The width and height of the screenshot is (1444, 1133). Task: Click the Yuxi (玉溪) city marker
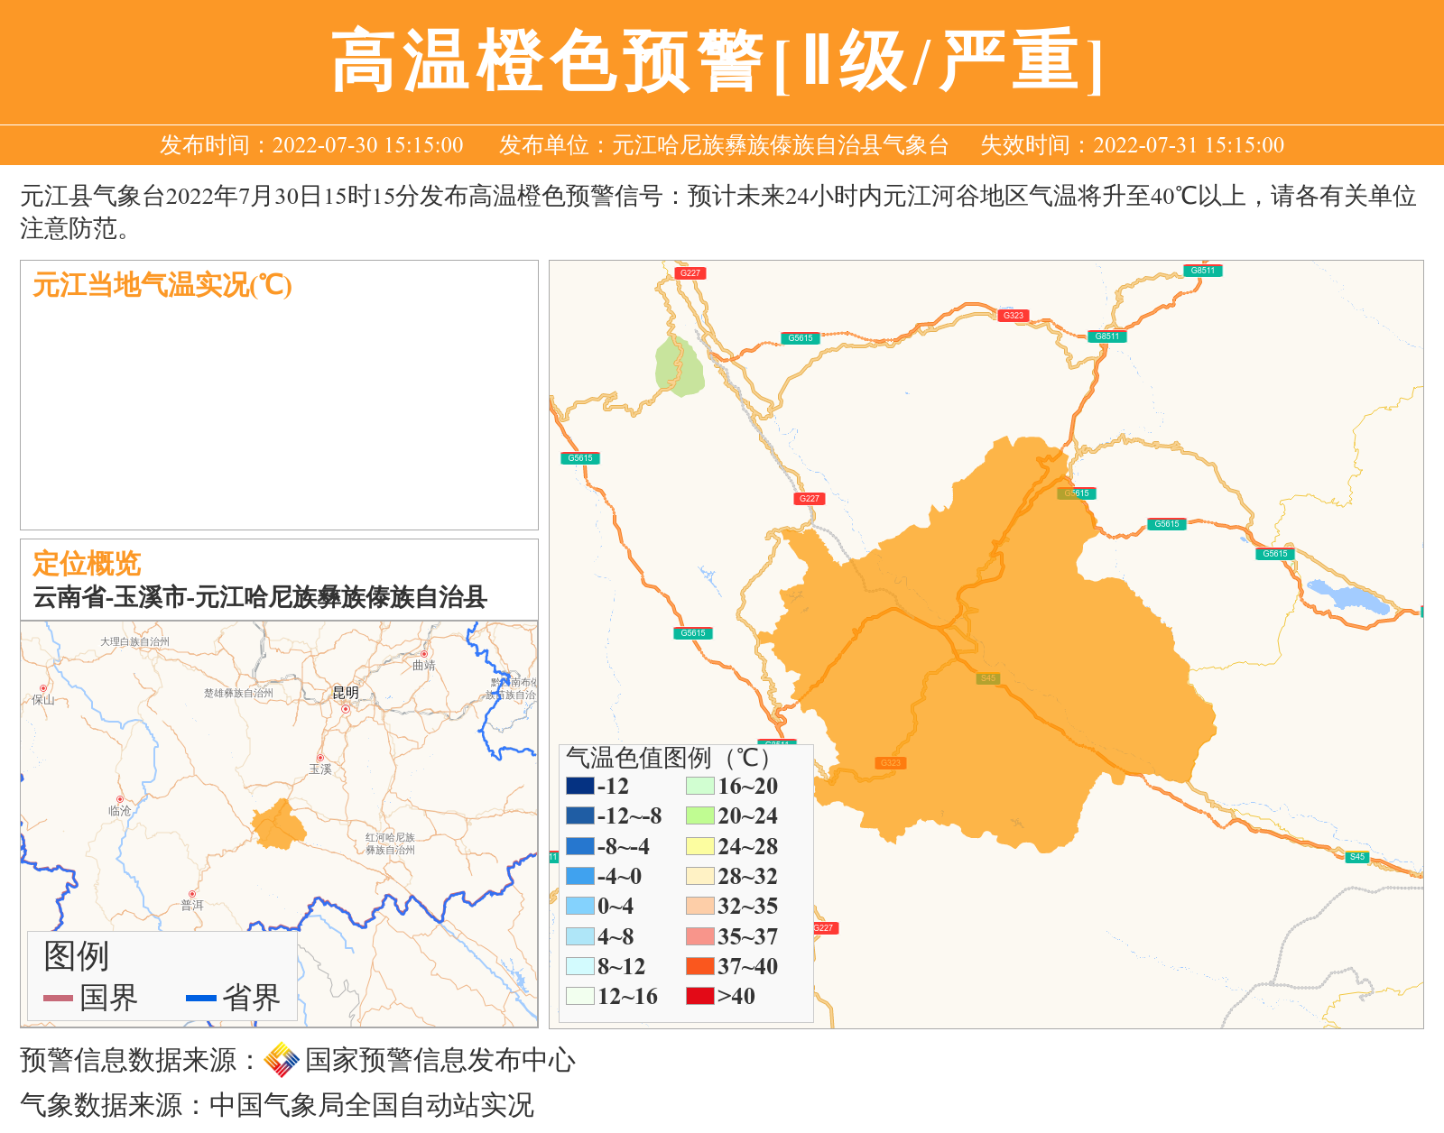pos(319,758)
